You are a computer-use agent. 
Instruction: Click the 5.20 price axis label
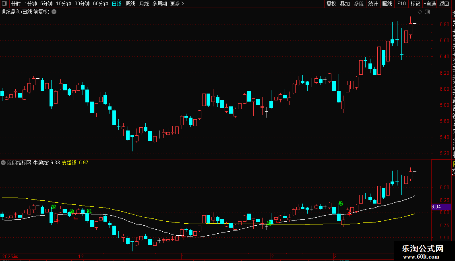444,153
